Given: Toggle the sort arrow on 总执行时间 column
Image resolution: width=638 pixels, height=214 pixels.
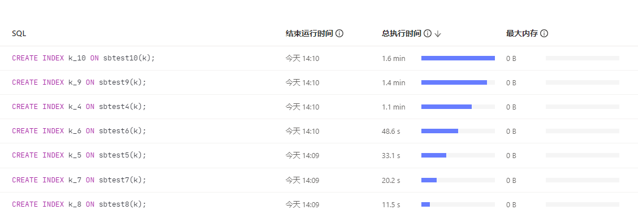Looking at the screenshot, I should tap(438, 34).
